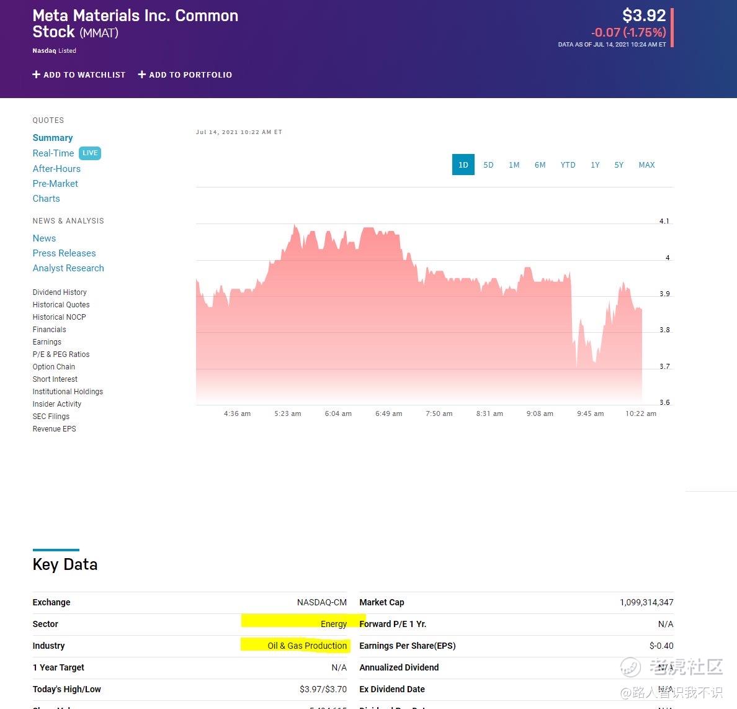Click the EPS value $-0.40
Viewport: 737px width, 709px height.
pyautogui.click(x=661, y=646)
